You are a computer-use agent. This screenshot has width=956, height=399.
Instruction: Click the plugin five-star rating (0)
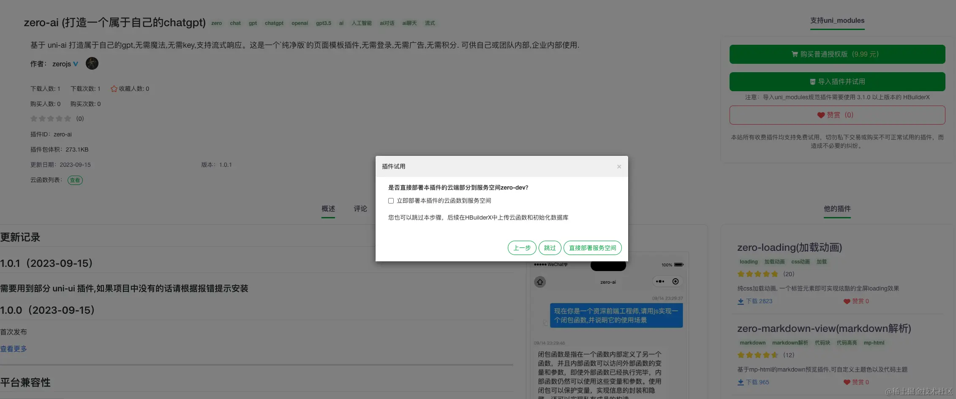(x=50, y=119)
